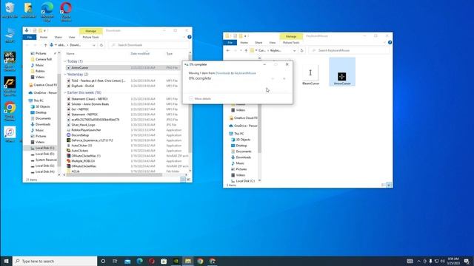
Task: Click Up arrow in KeyboardMouse window
Action: (246, 50)
